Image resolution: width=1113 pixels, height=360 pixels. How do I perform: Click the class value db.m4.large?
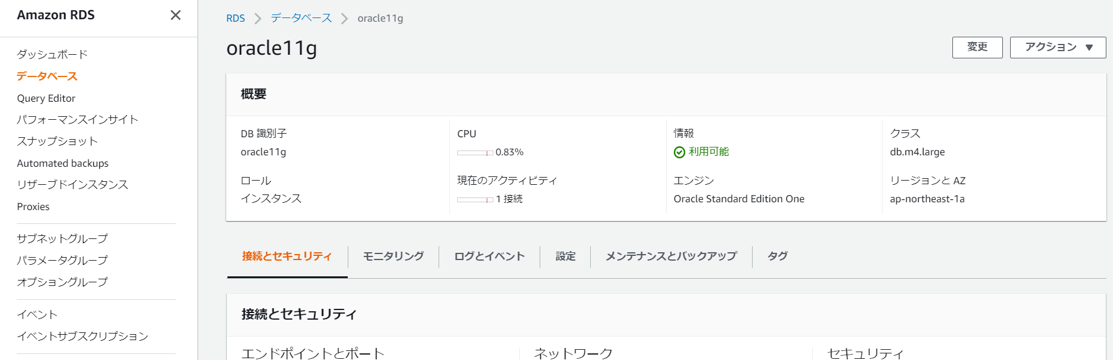point(917,152)
